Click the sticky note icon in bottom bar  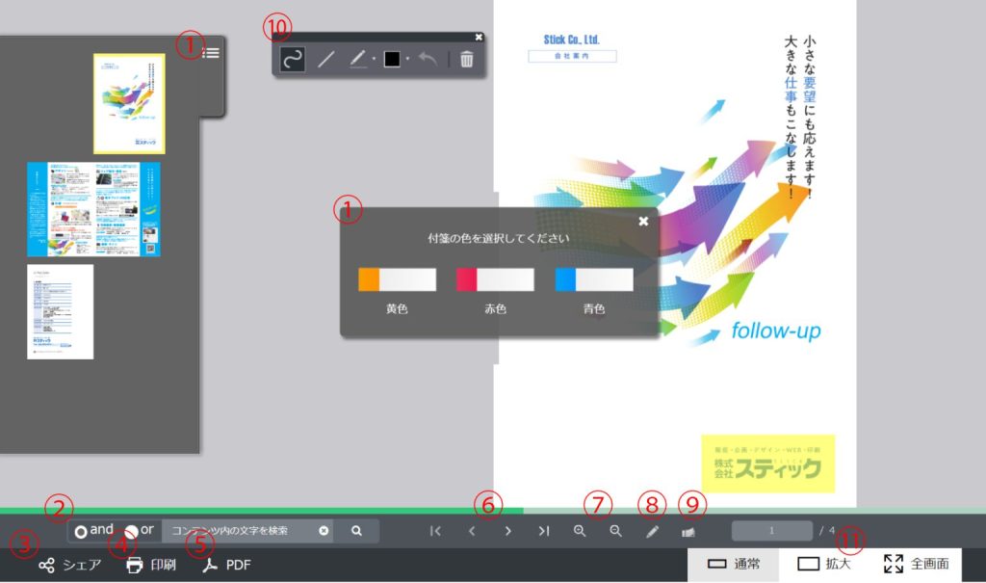pos(688,531)
